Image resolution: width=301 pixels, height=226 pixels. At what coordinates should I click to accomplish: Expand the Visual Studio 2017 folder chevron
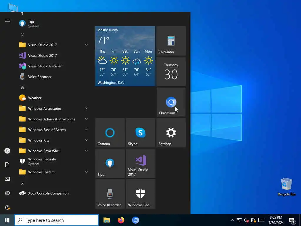(x=86, y=45)
